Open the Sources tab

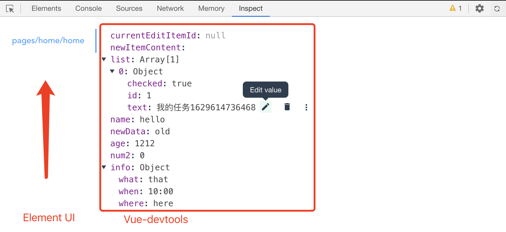pos(129,8)
